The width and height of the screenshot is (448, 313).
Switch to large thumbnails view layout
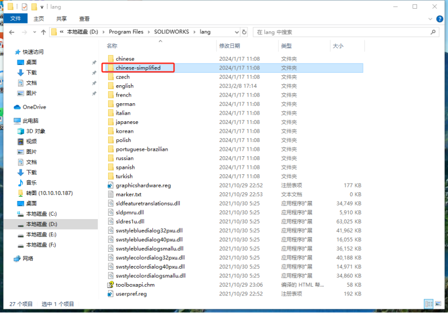[x=437, y=304]
